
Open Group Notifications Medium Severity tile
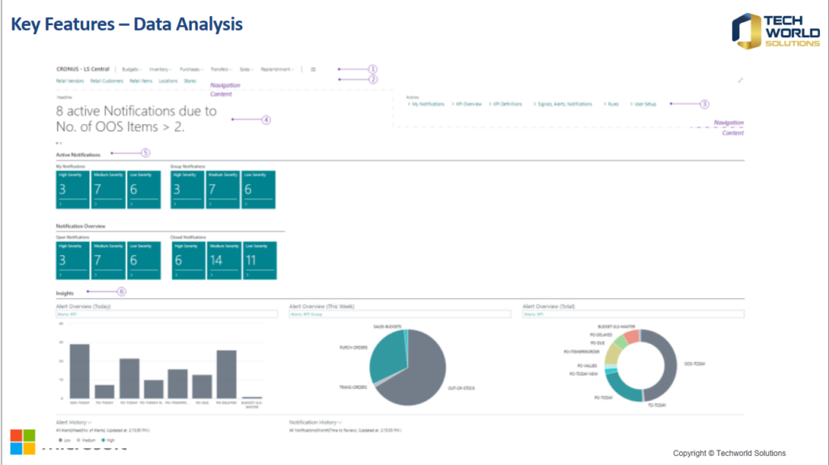click(224, 190)
